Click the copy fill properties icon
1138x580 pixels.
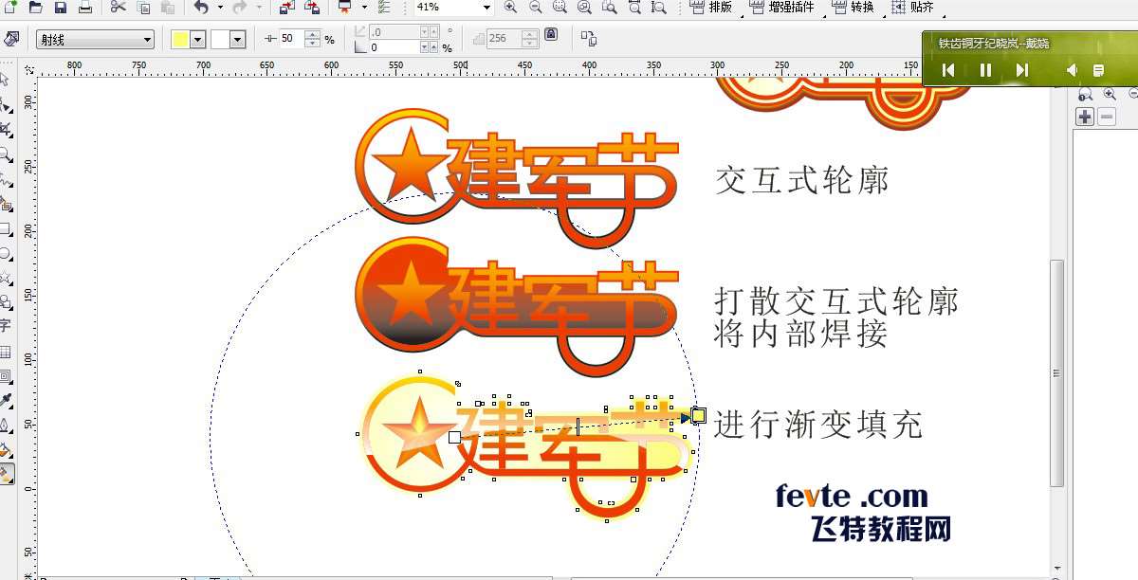click(x=589, y=39)
